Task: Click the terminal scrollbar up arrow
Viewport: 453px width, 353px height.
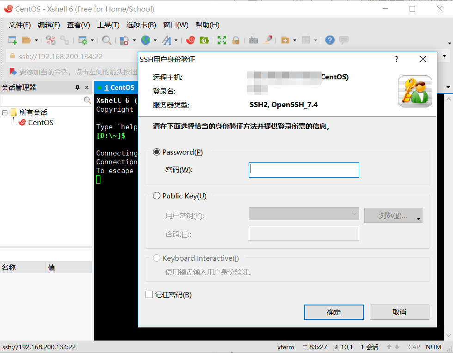Action: tap(448, 99)
